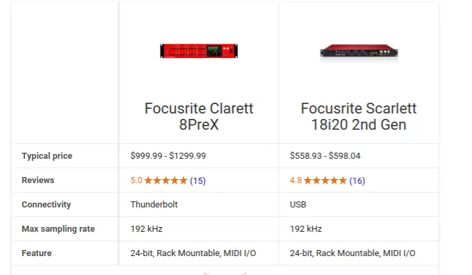Click the 5.0 star rating icons
This screenshot has height=275, width=472.
(x=166, y=180)
